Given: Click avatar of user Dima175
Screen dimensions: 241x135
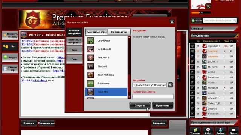Looking at the screenshot, I should coord(204,108).
